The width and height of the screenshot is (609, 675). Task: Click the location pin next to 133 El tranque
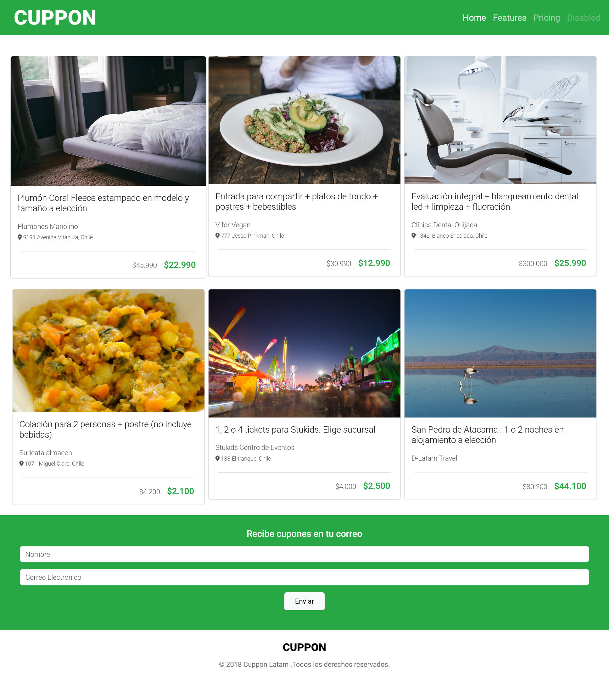coord(217,458)
